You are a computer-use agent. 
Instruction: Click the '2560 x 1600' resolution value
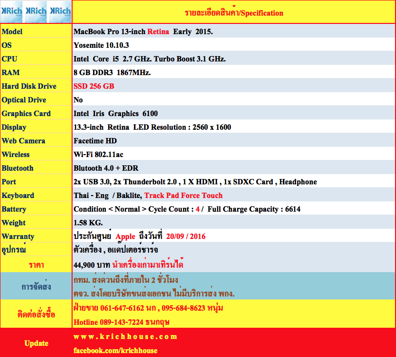[x=211, y=127]
